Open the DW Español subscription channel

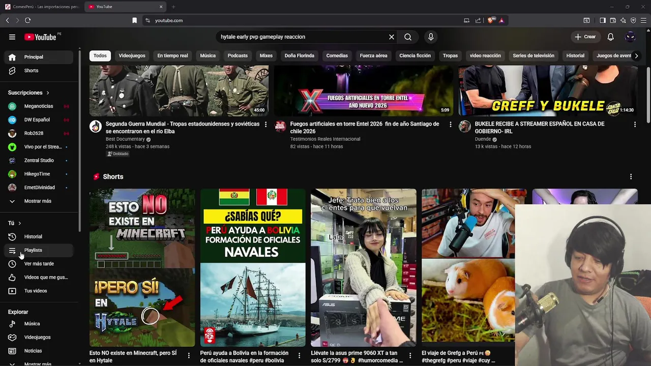coord(39,120)
